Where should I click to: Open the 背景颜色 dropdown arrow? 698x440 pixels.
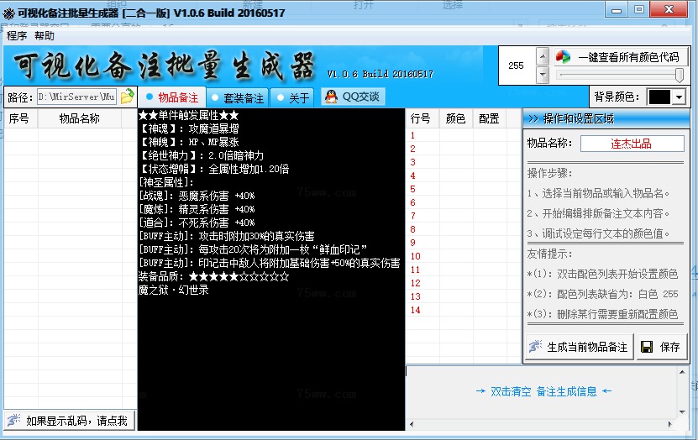pos(679,97)
